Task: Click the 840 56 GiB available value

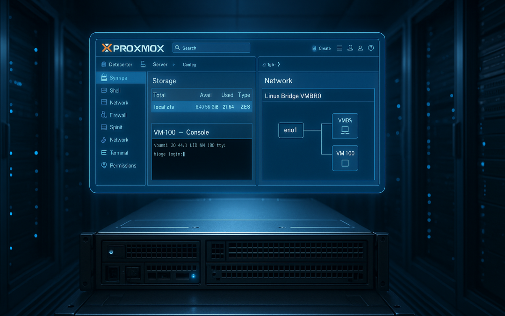Action: pyautogui.click(x=207, y=107)
